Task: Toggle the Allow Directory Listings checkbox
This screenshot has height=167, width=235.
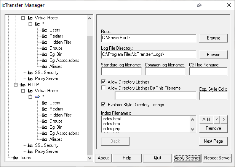Action: click(103, 82)
